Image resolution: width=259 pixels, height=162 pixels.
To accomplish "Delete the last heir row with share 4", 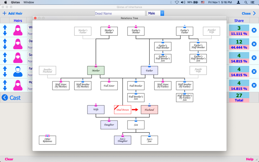I will tap(254, 85).
